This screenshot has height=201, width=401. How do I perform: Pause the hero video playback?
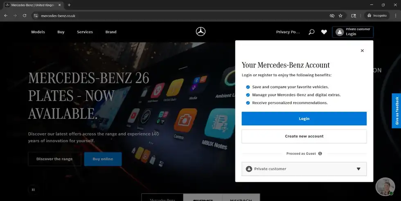click(x=33, y=190)
